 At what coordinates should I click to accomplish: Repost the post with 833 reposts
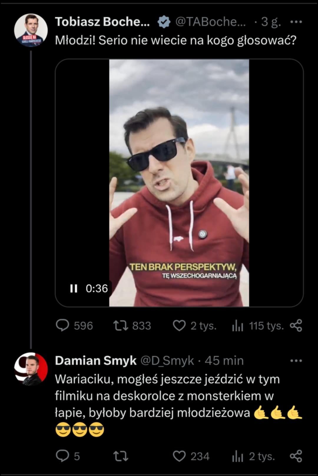(x=121, y=326)
